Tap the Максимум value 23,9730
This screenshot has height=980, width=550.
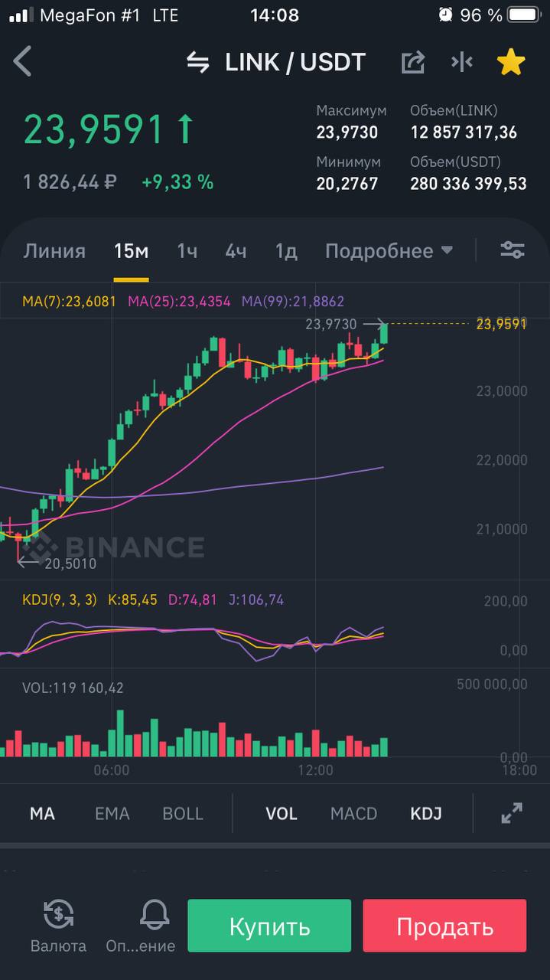pyautogui.click(x=347, y=132)
